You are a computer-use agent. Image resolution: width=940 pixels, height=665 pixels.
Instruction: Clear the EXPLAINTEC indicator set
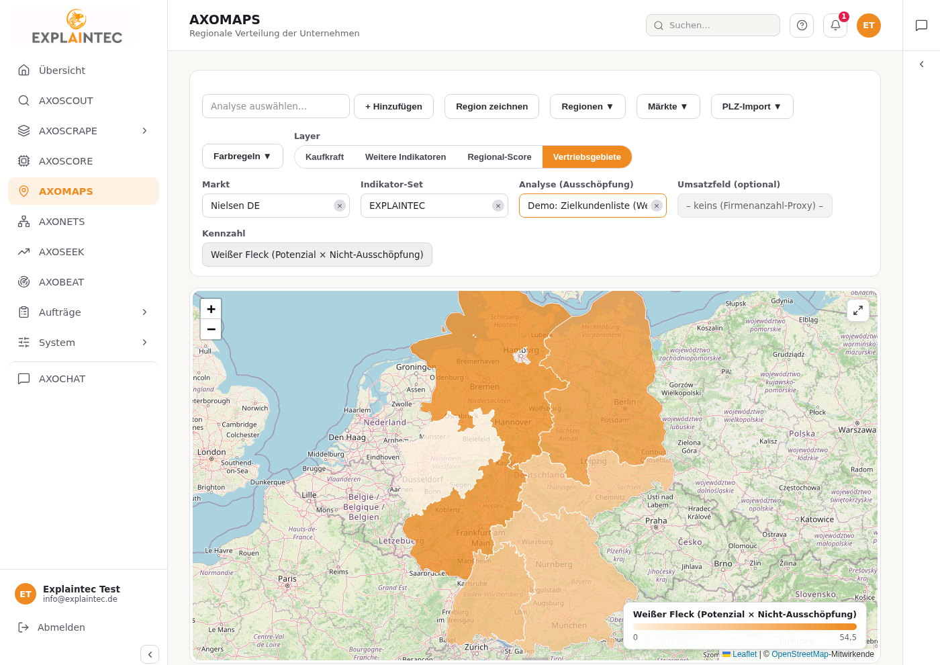coord(498,206)
